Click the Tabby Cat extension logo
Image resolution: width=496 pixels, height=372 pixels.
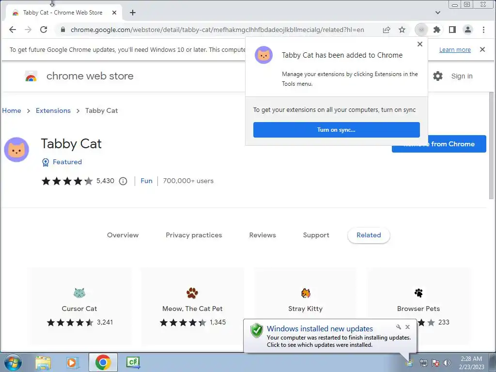16,150
